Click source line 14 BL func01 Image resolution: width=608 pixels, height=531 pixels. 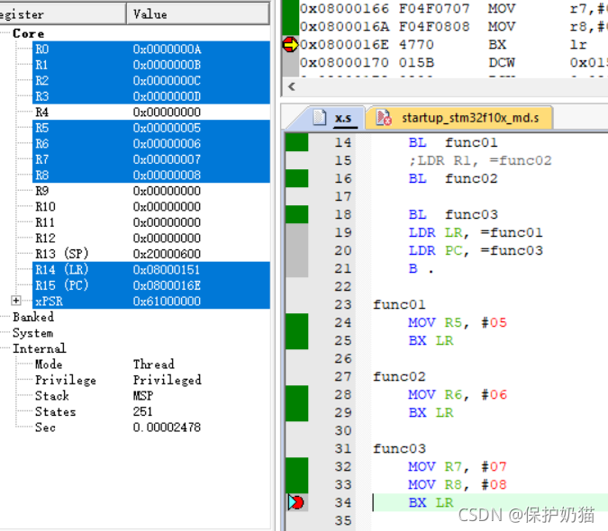pyautogui.click(x=453, y=142)
